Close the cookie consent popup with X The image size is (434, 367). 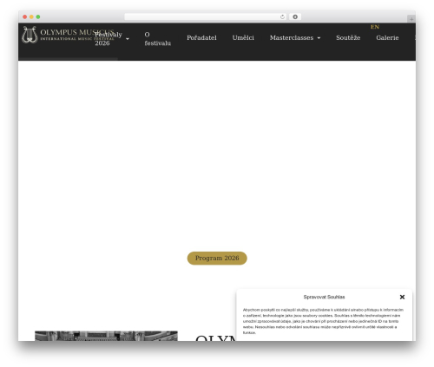tap(402, 297)
